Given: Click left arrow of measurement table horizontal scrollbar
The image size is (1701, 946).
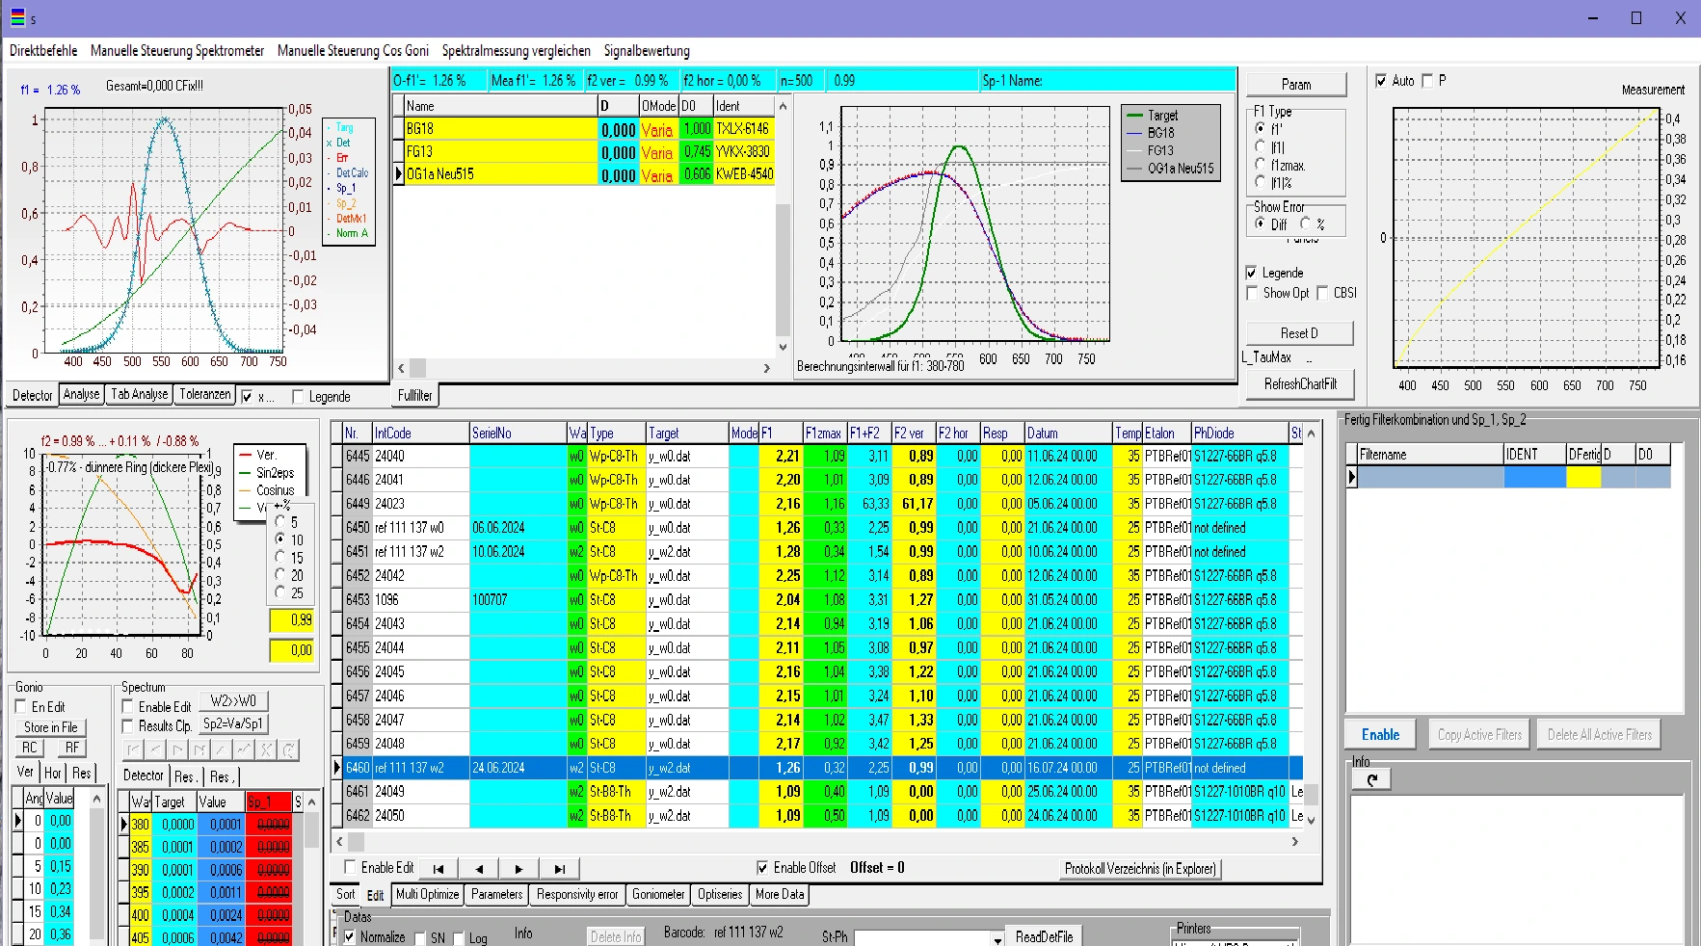Looking at the screenshot, I should [x=341, y=841].
